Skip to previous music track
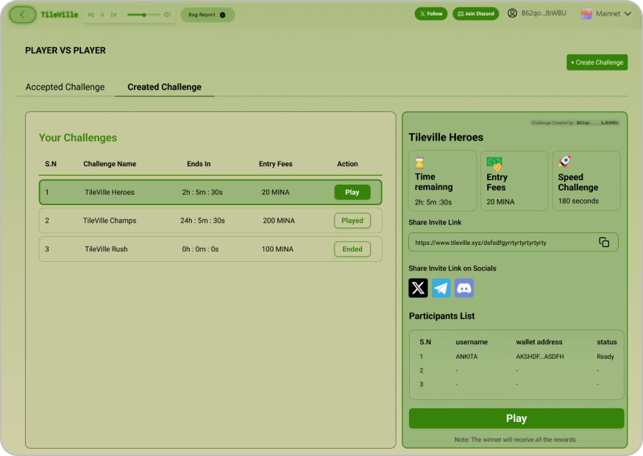643x456 pixels. click(91, 15)
